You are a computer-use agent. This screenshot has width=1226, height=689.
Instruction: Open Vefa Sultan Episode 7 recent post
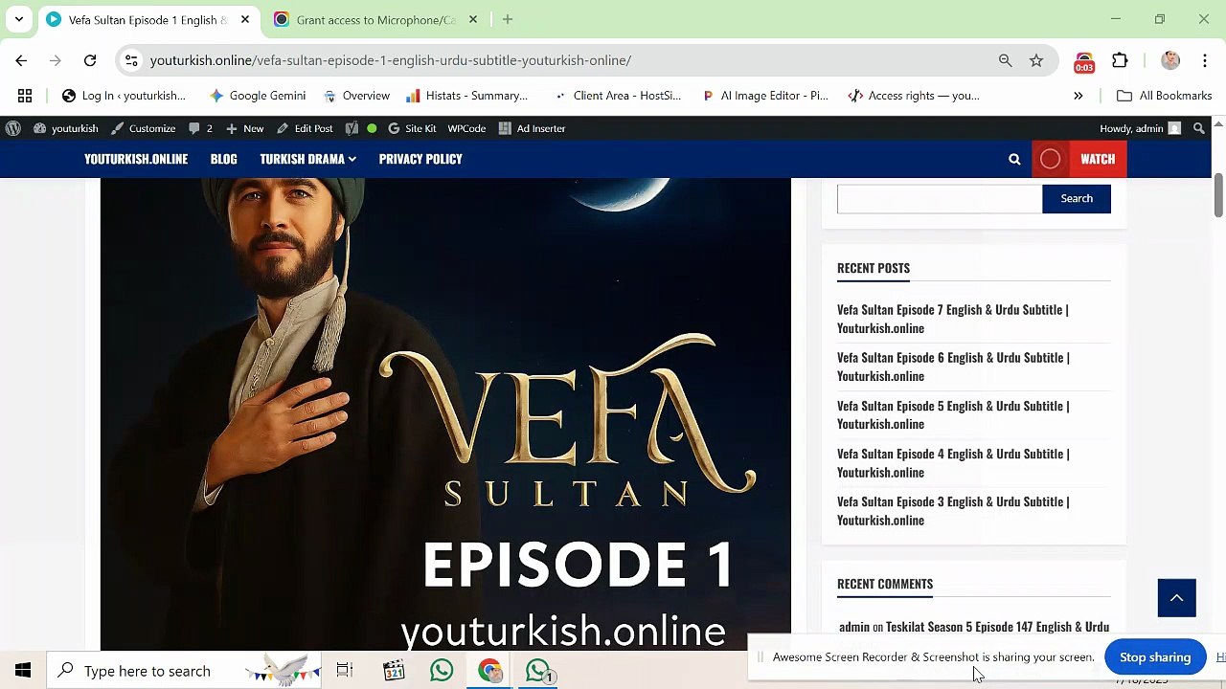953,319
